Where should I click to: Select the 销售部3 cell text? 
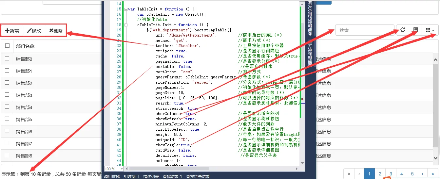[24, 95]
